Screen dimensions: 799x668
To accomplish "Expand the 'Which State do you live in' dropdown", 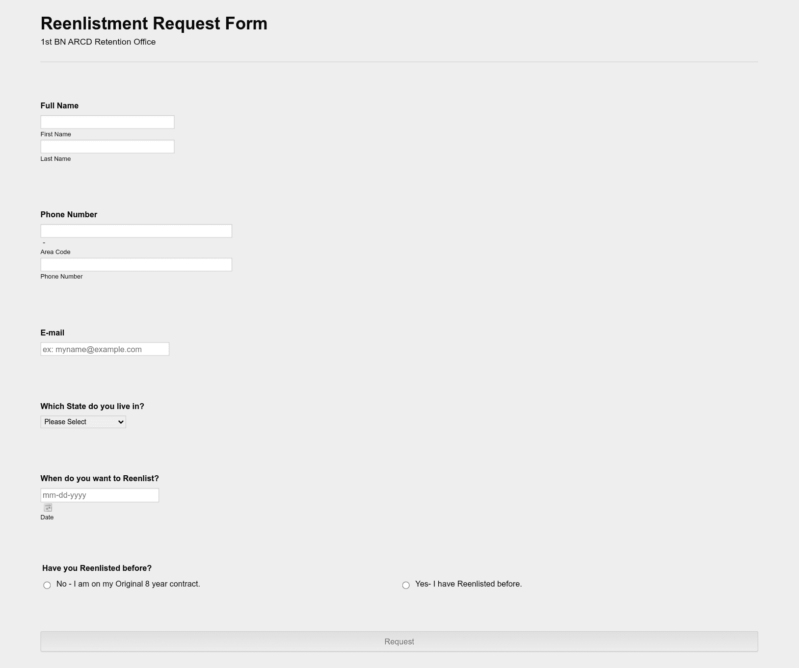I will point(83,422).
